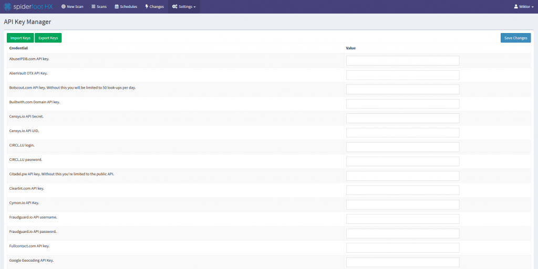Screen dimensions: 538x269
Task: Click the Fraudguard.io API username label
Action: [x=33, y=217]
